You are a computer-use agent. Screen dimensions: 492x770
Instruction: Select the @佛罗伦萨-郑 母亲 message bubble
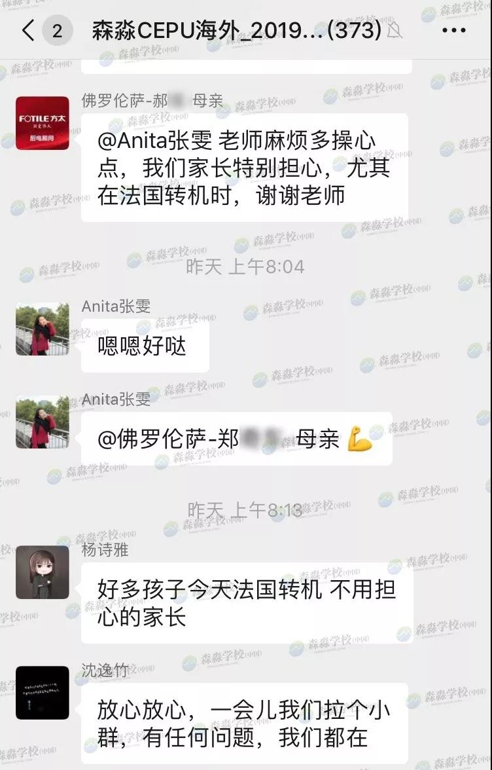coord(236,439)
